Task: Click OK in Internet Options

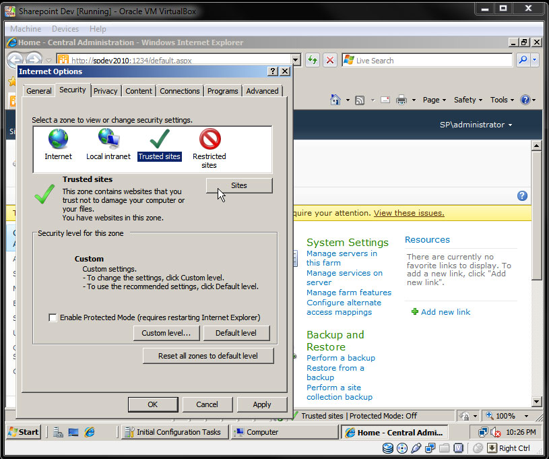Action: click(153, 404)
